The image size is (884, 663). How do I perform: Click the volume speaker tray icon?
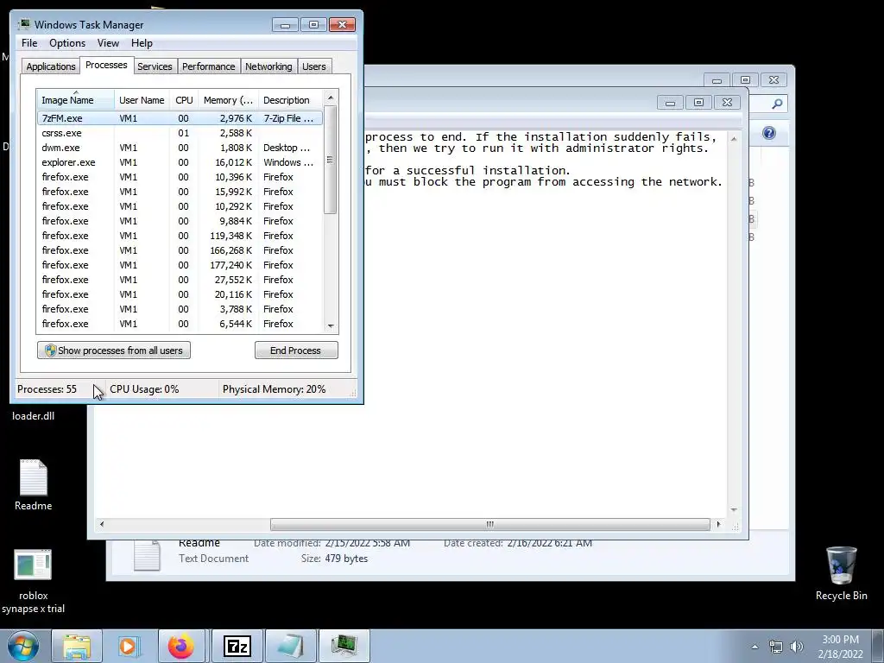[796, 647]
